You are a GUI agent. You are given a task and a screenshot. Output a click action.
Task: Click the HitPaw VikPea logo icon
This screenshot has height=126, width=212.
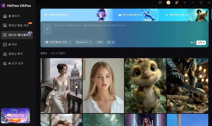point(3,6)
